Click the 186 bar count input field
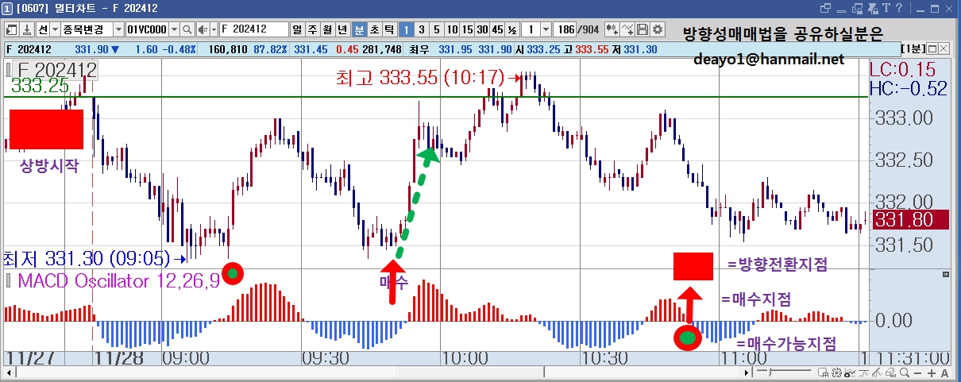 click(x=565, y=29)
